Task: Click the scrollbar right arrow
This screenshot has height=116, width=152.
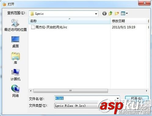Action: click(147, 91)
